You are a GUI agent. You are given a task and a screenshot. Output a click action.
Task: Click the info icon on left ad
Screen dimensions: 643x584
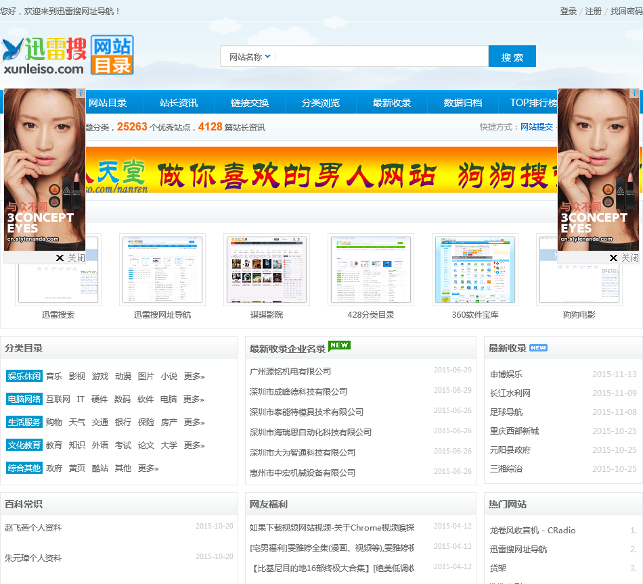[81, 93]
